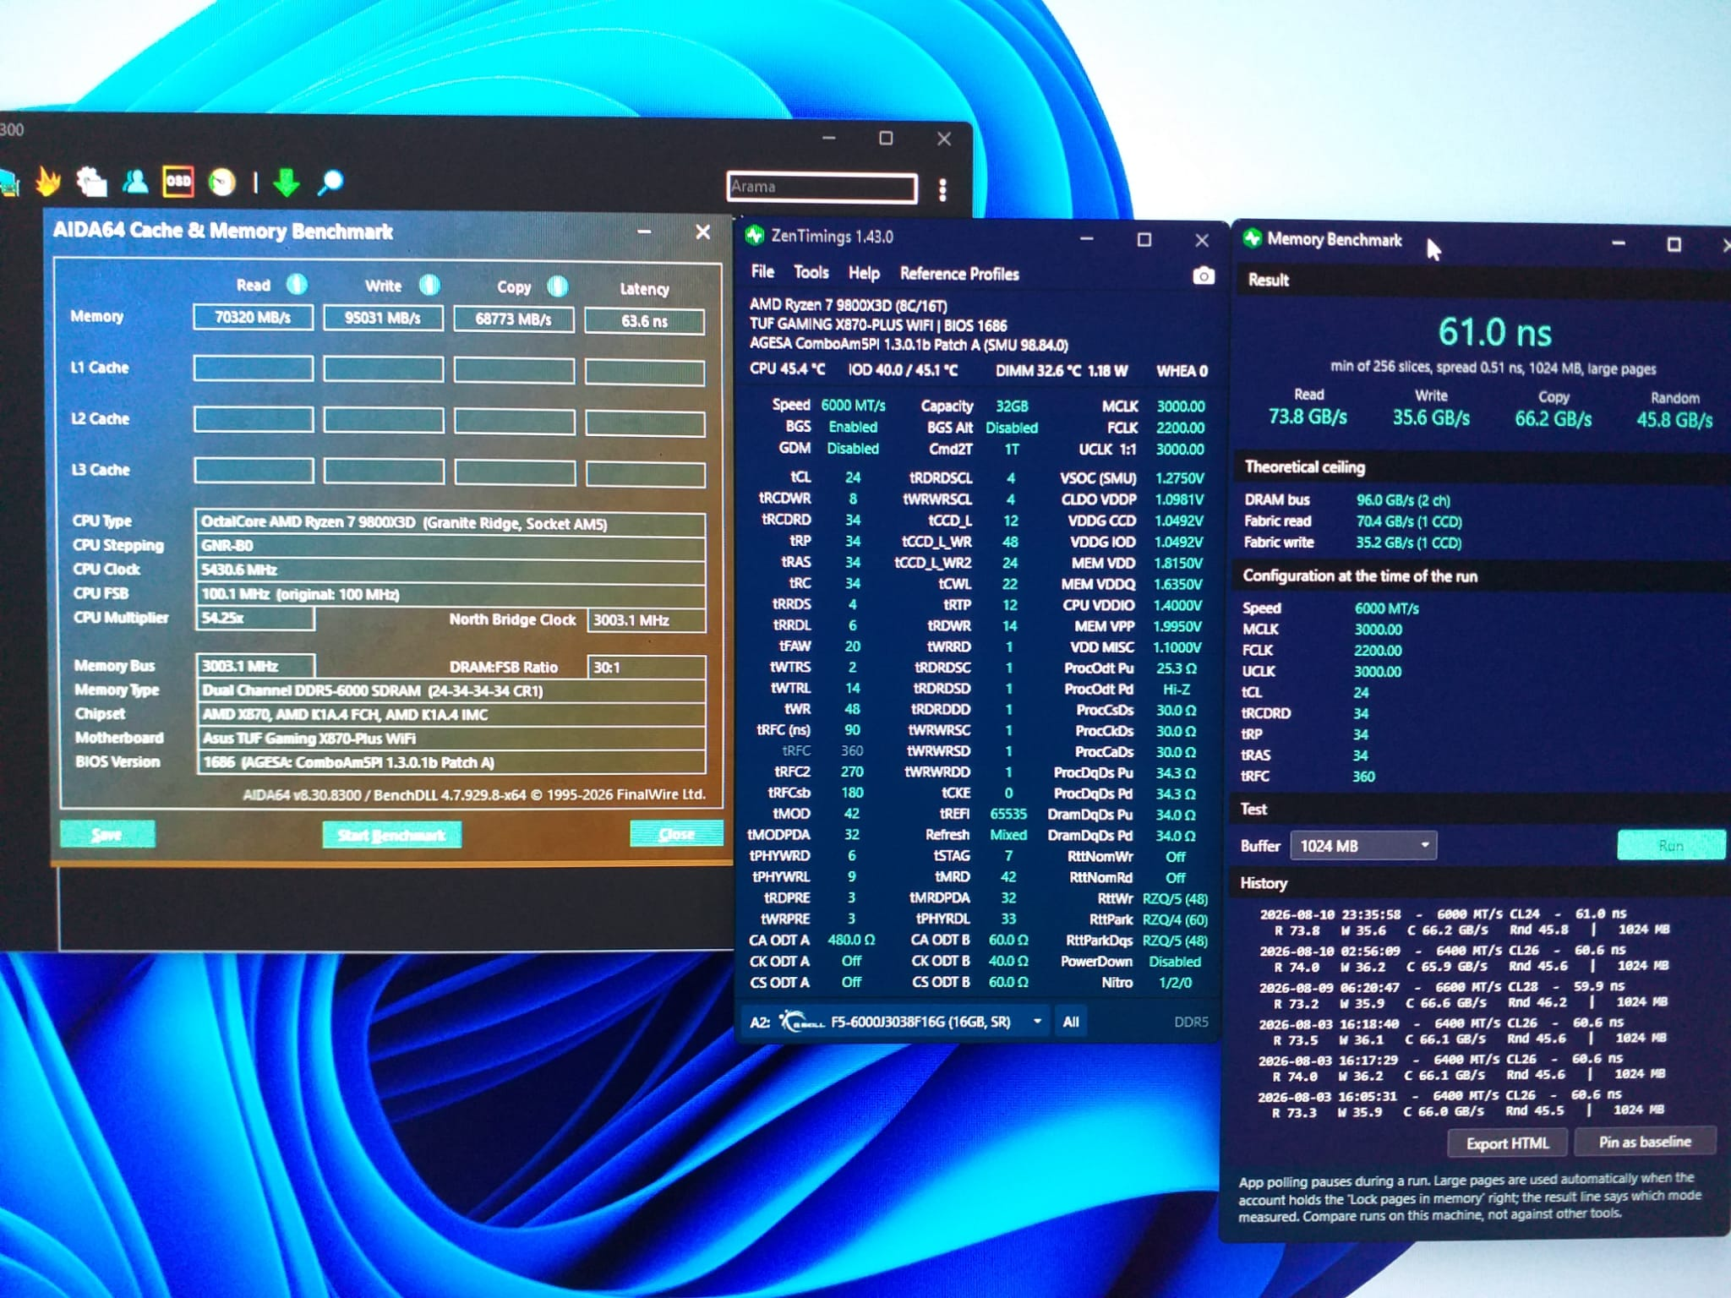The height and width of the screenshot is (1298, 1731).
Task: Click the green Close button in AIDA64 benchmark
Action: pos(677,834)
